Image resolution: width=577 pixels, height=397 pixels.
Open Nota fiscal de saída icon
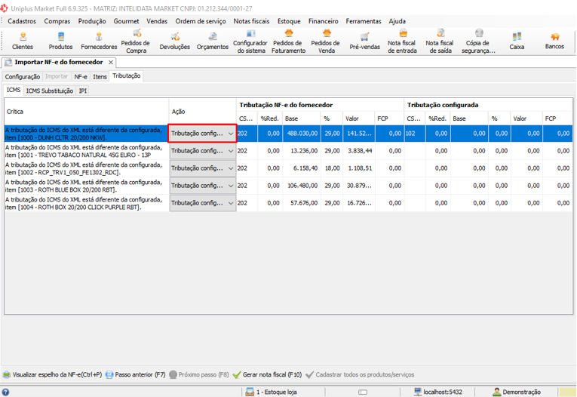[440, 42]
